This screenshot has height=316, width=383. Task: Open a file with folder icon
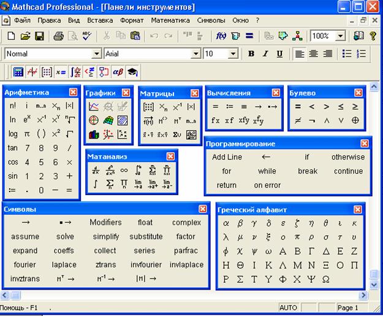[x=25, y=36]
